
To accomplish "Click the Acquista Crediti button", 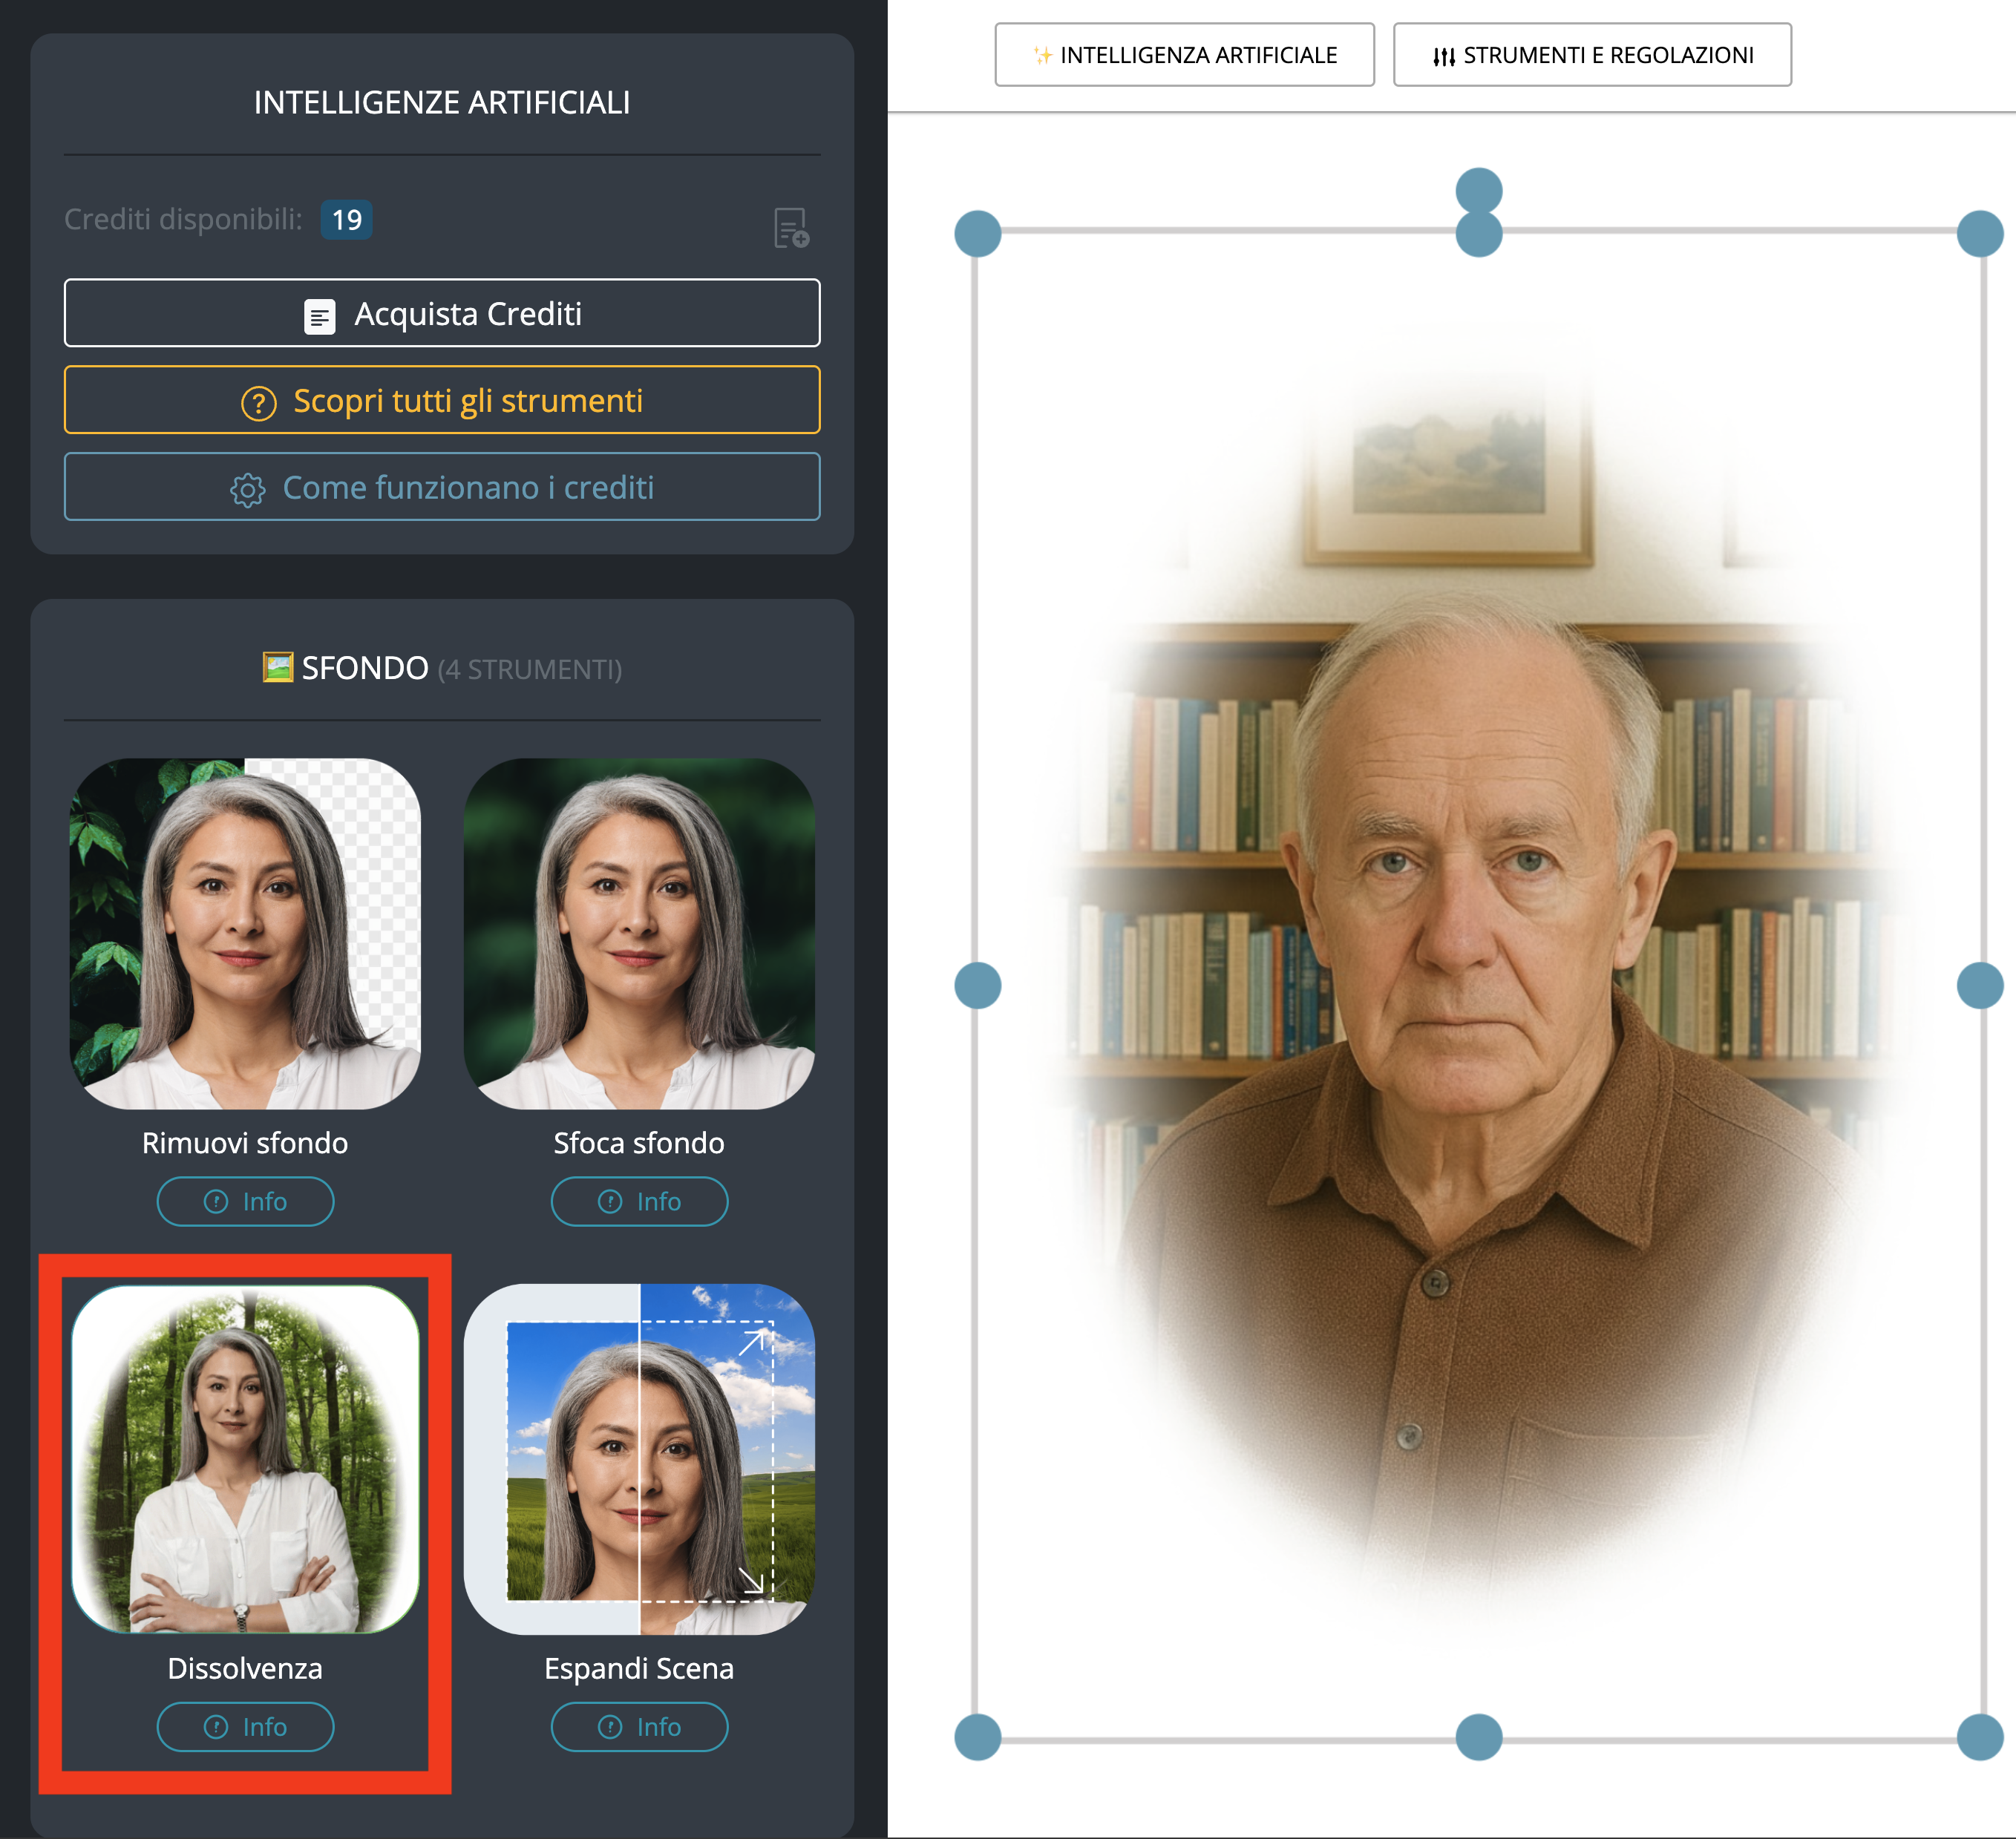I will coord(442,314).
